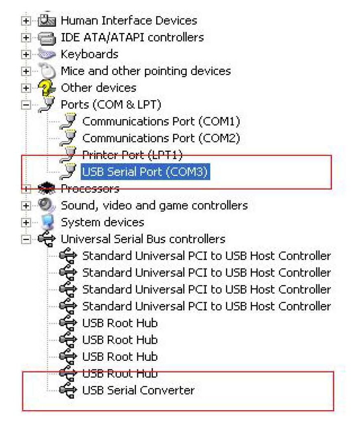The image size is (361, 421).
Task: Select Communications Port (COM1)
Action: click(161, 121)
